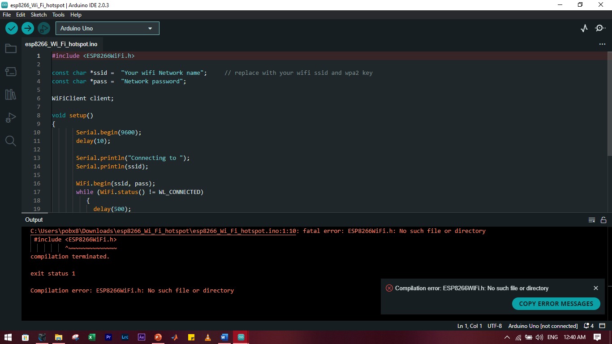This screenshot has height=344, width=612.
Task: Click the Ln 1, Col 1 status indicator
Action: 470,326
